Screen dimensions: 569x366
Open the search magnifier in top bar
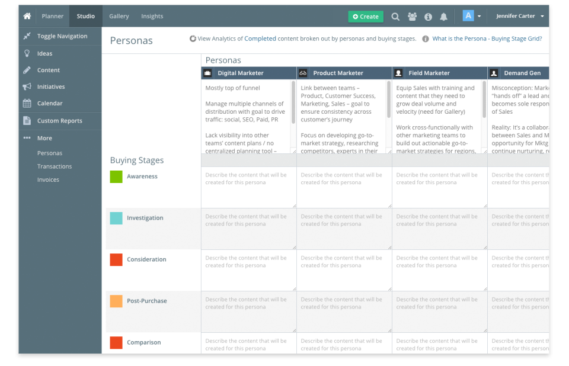coord(395,17)
